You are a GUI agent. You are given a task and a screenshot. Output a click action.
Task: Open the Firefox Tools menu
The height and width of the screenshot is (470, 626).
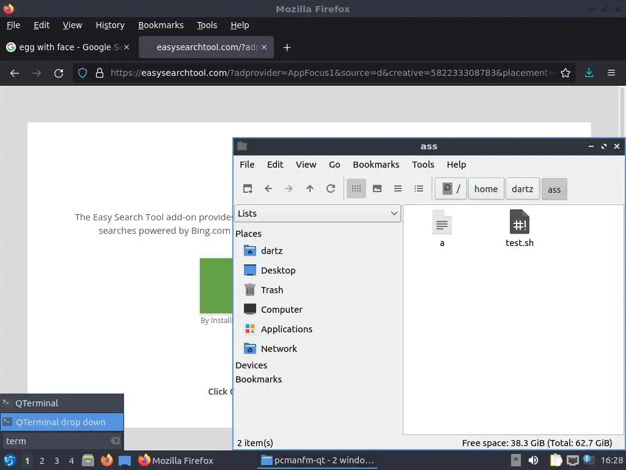[x=207, y=25]
